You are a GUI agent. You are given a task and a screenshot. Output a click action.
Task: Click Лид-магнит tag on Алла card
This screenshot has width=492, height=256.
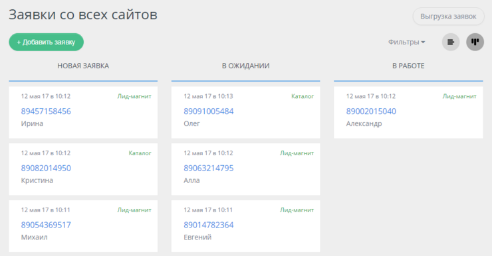[297, 153]
